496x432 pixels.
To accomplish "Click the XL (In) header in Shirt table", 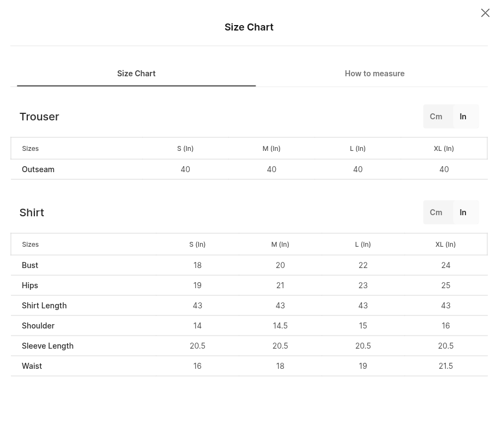I will tap(445, 245).
